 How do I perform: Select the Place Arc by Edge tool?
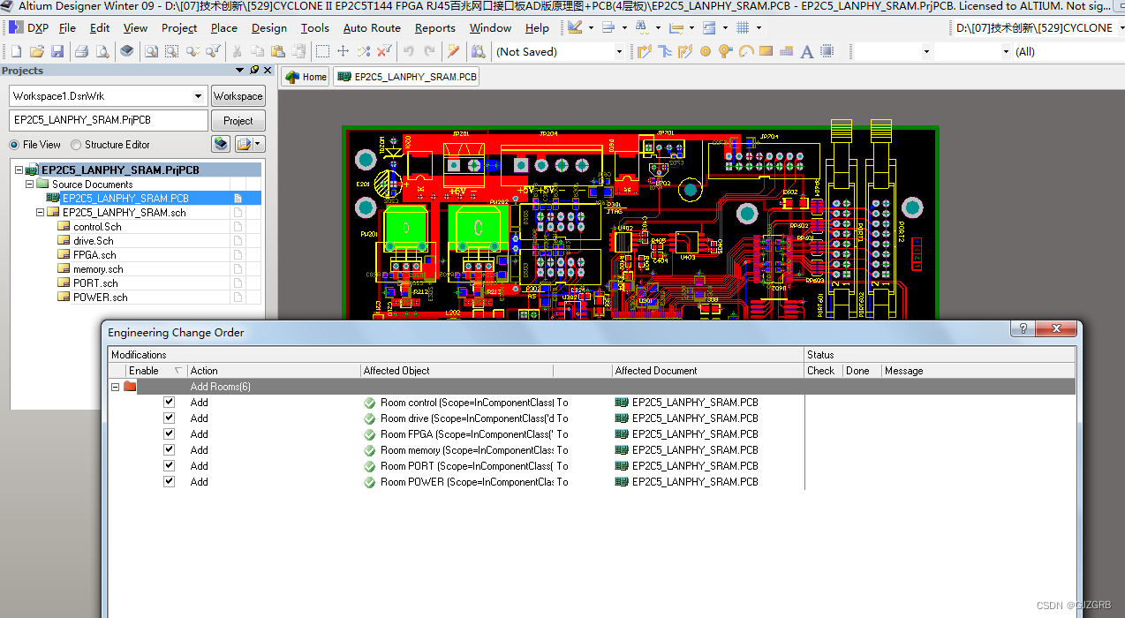(746, 51)
